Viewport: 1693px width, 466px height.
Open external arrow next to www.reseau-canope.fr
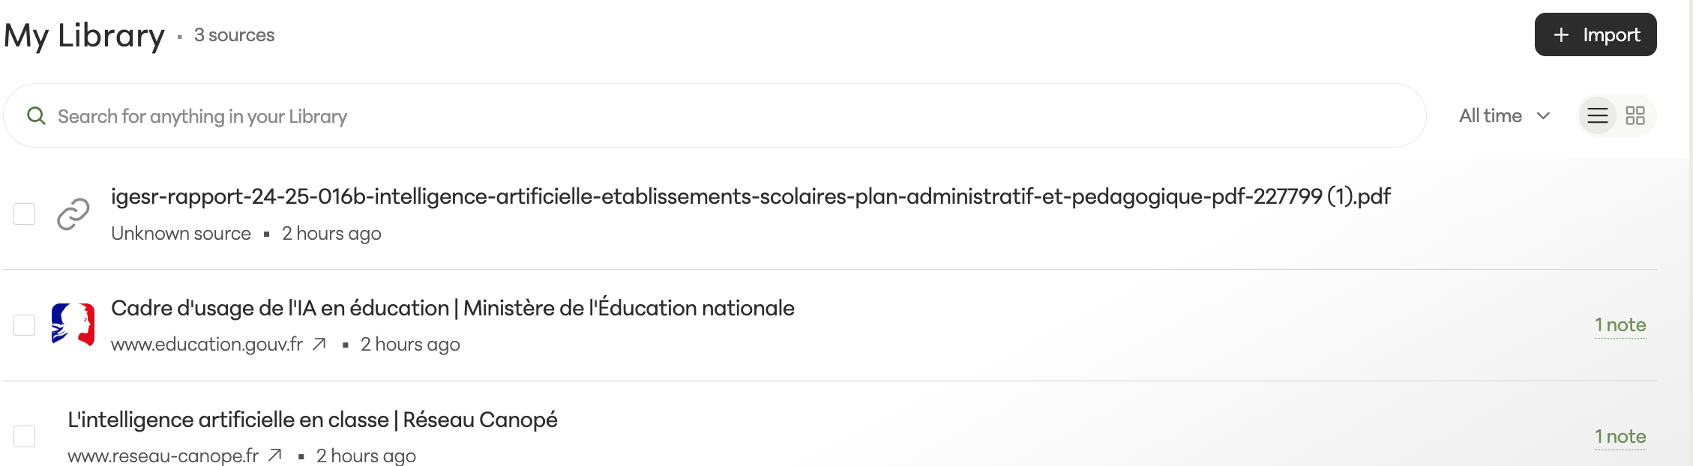(x=275, y=455)
